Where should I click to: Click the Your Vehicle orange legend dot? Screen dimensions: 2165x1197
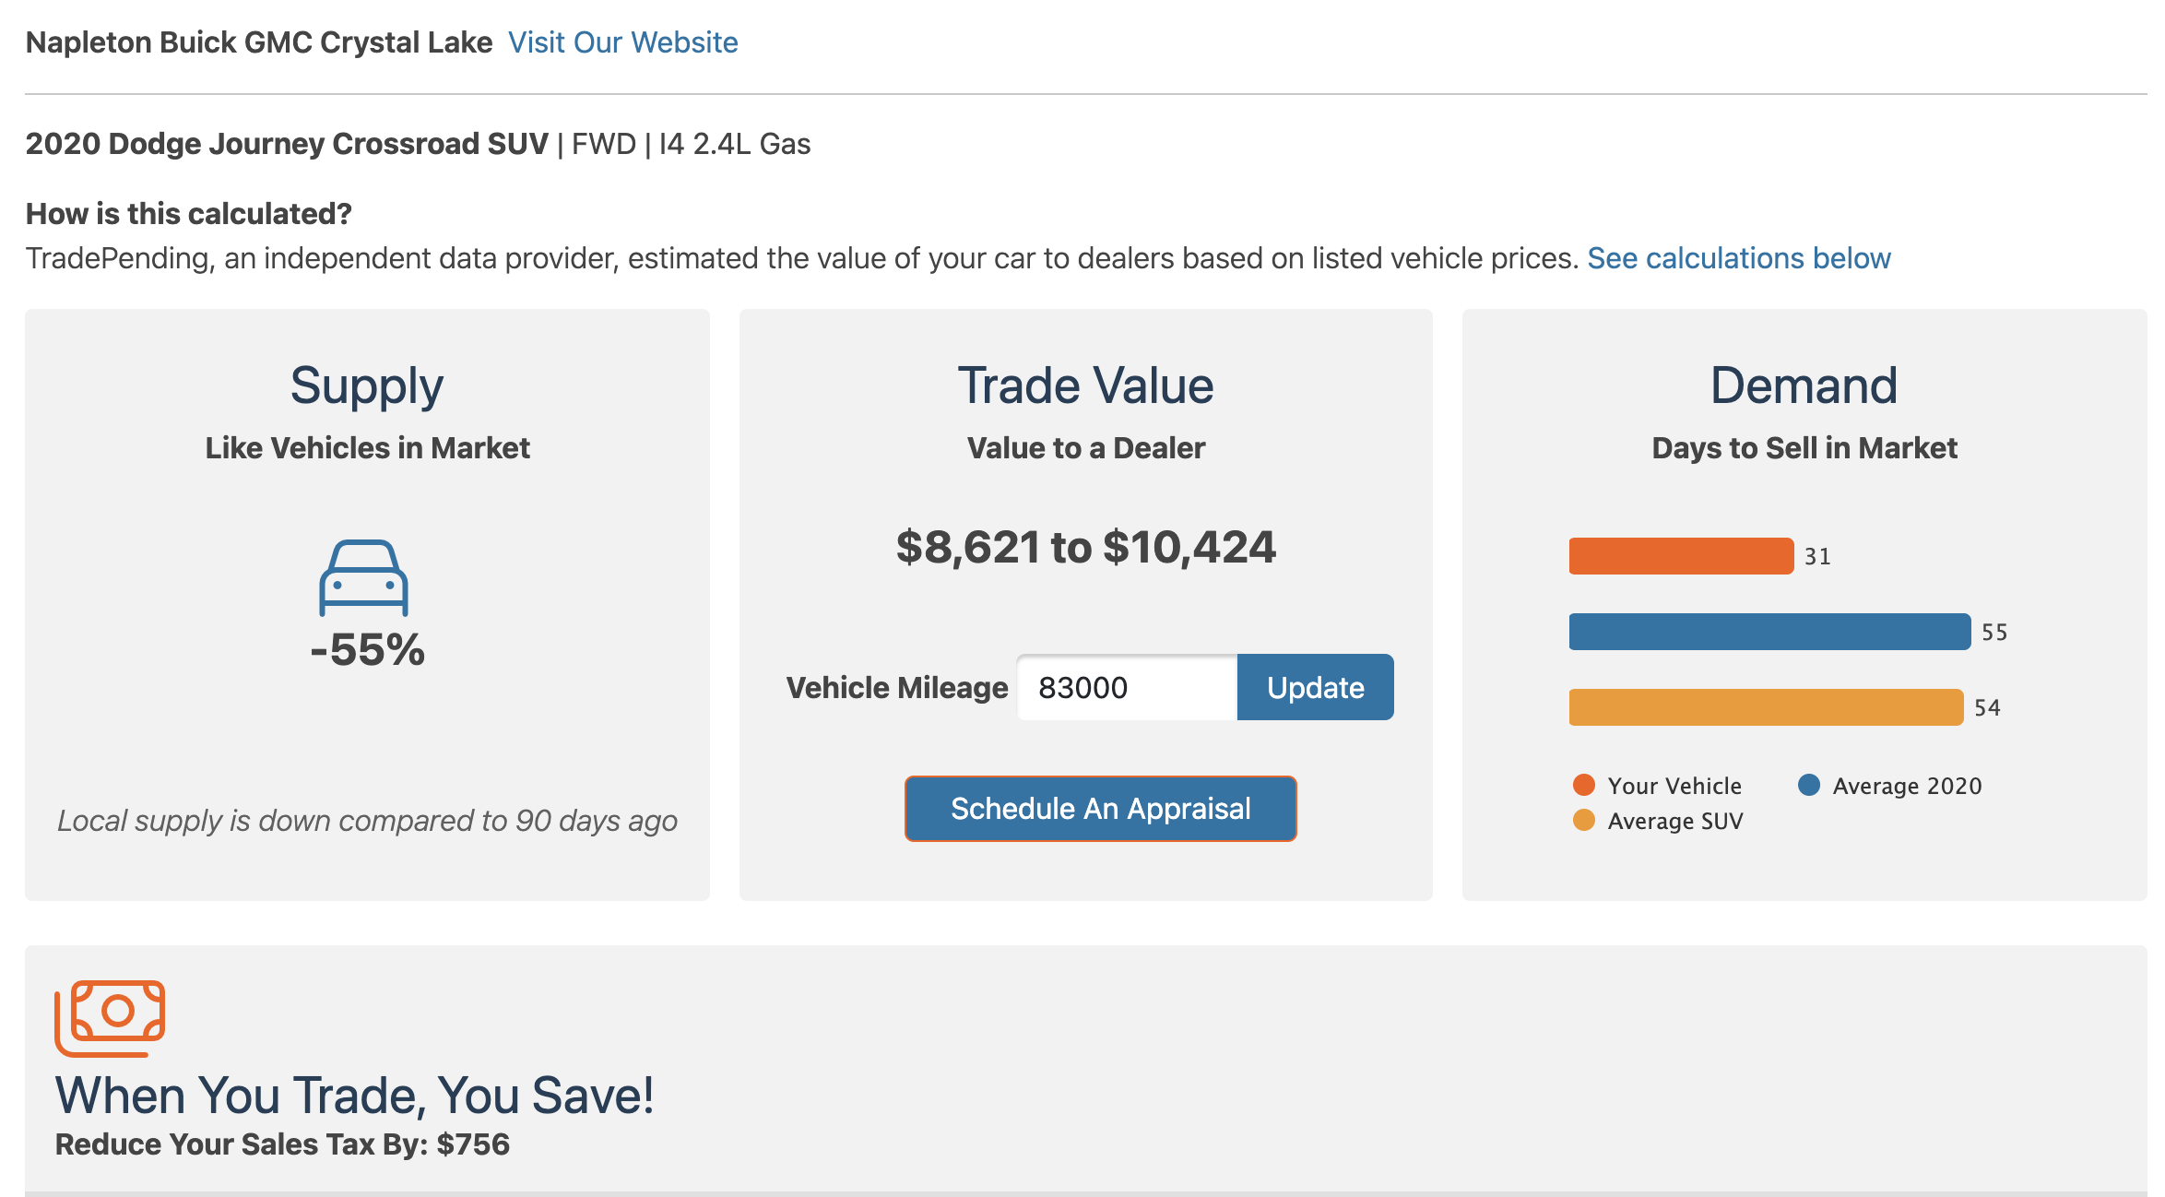pos(1583,785)
